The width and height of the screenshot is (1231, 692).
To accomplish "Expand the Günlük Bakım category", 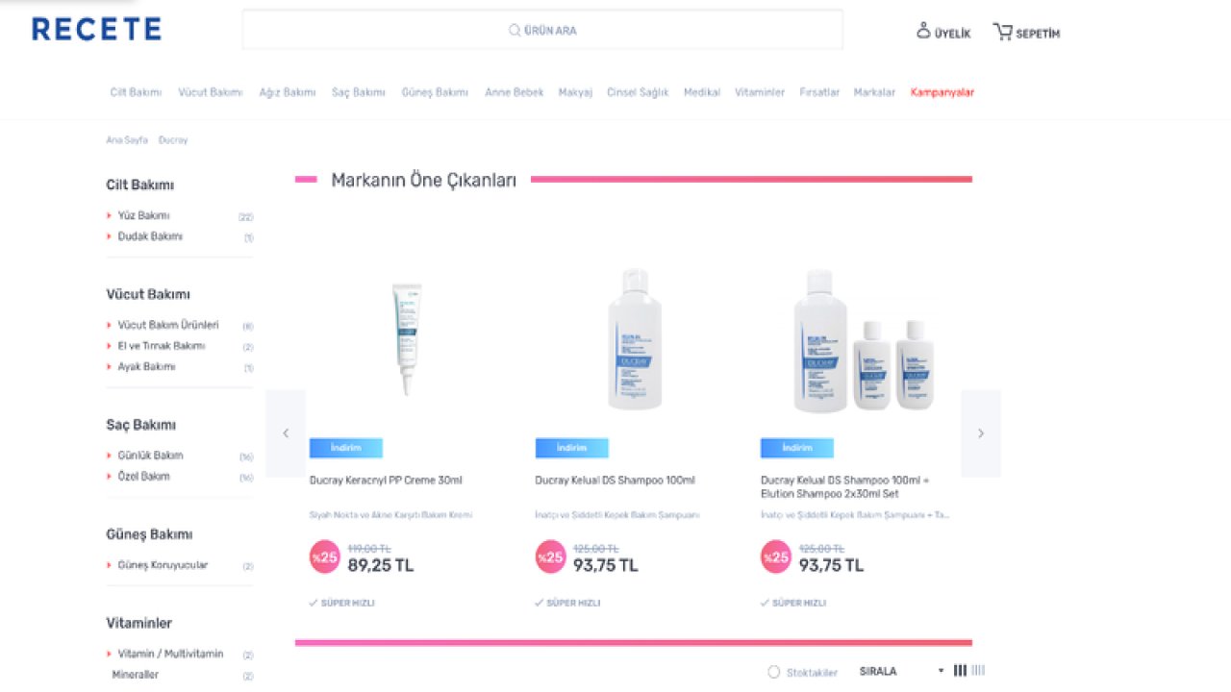I will pyautogui.click(x=150, y=456).
